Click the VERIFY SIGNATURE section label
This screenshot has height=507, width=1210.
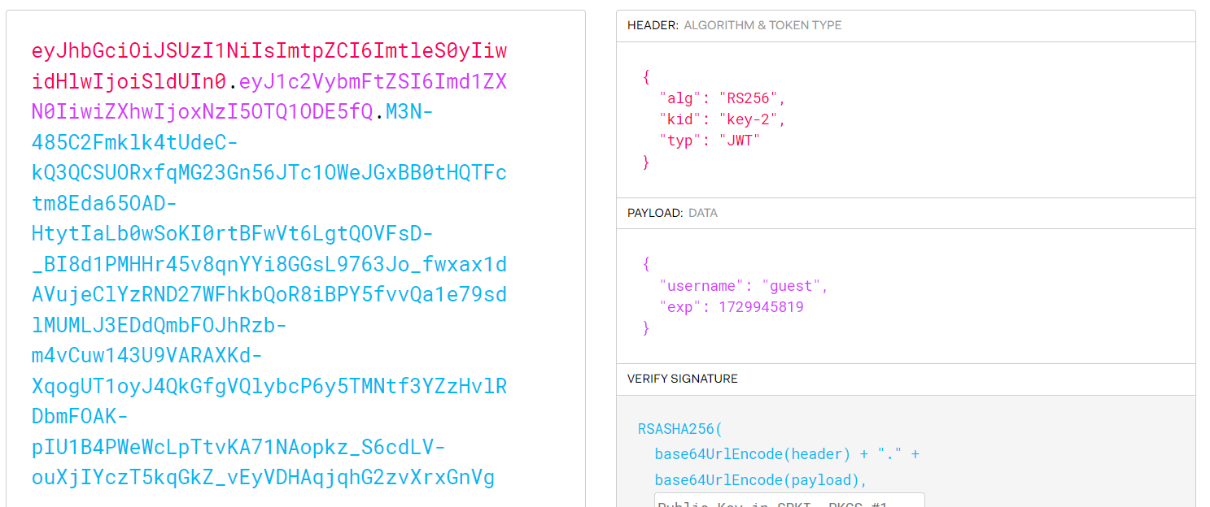point(682,379)
